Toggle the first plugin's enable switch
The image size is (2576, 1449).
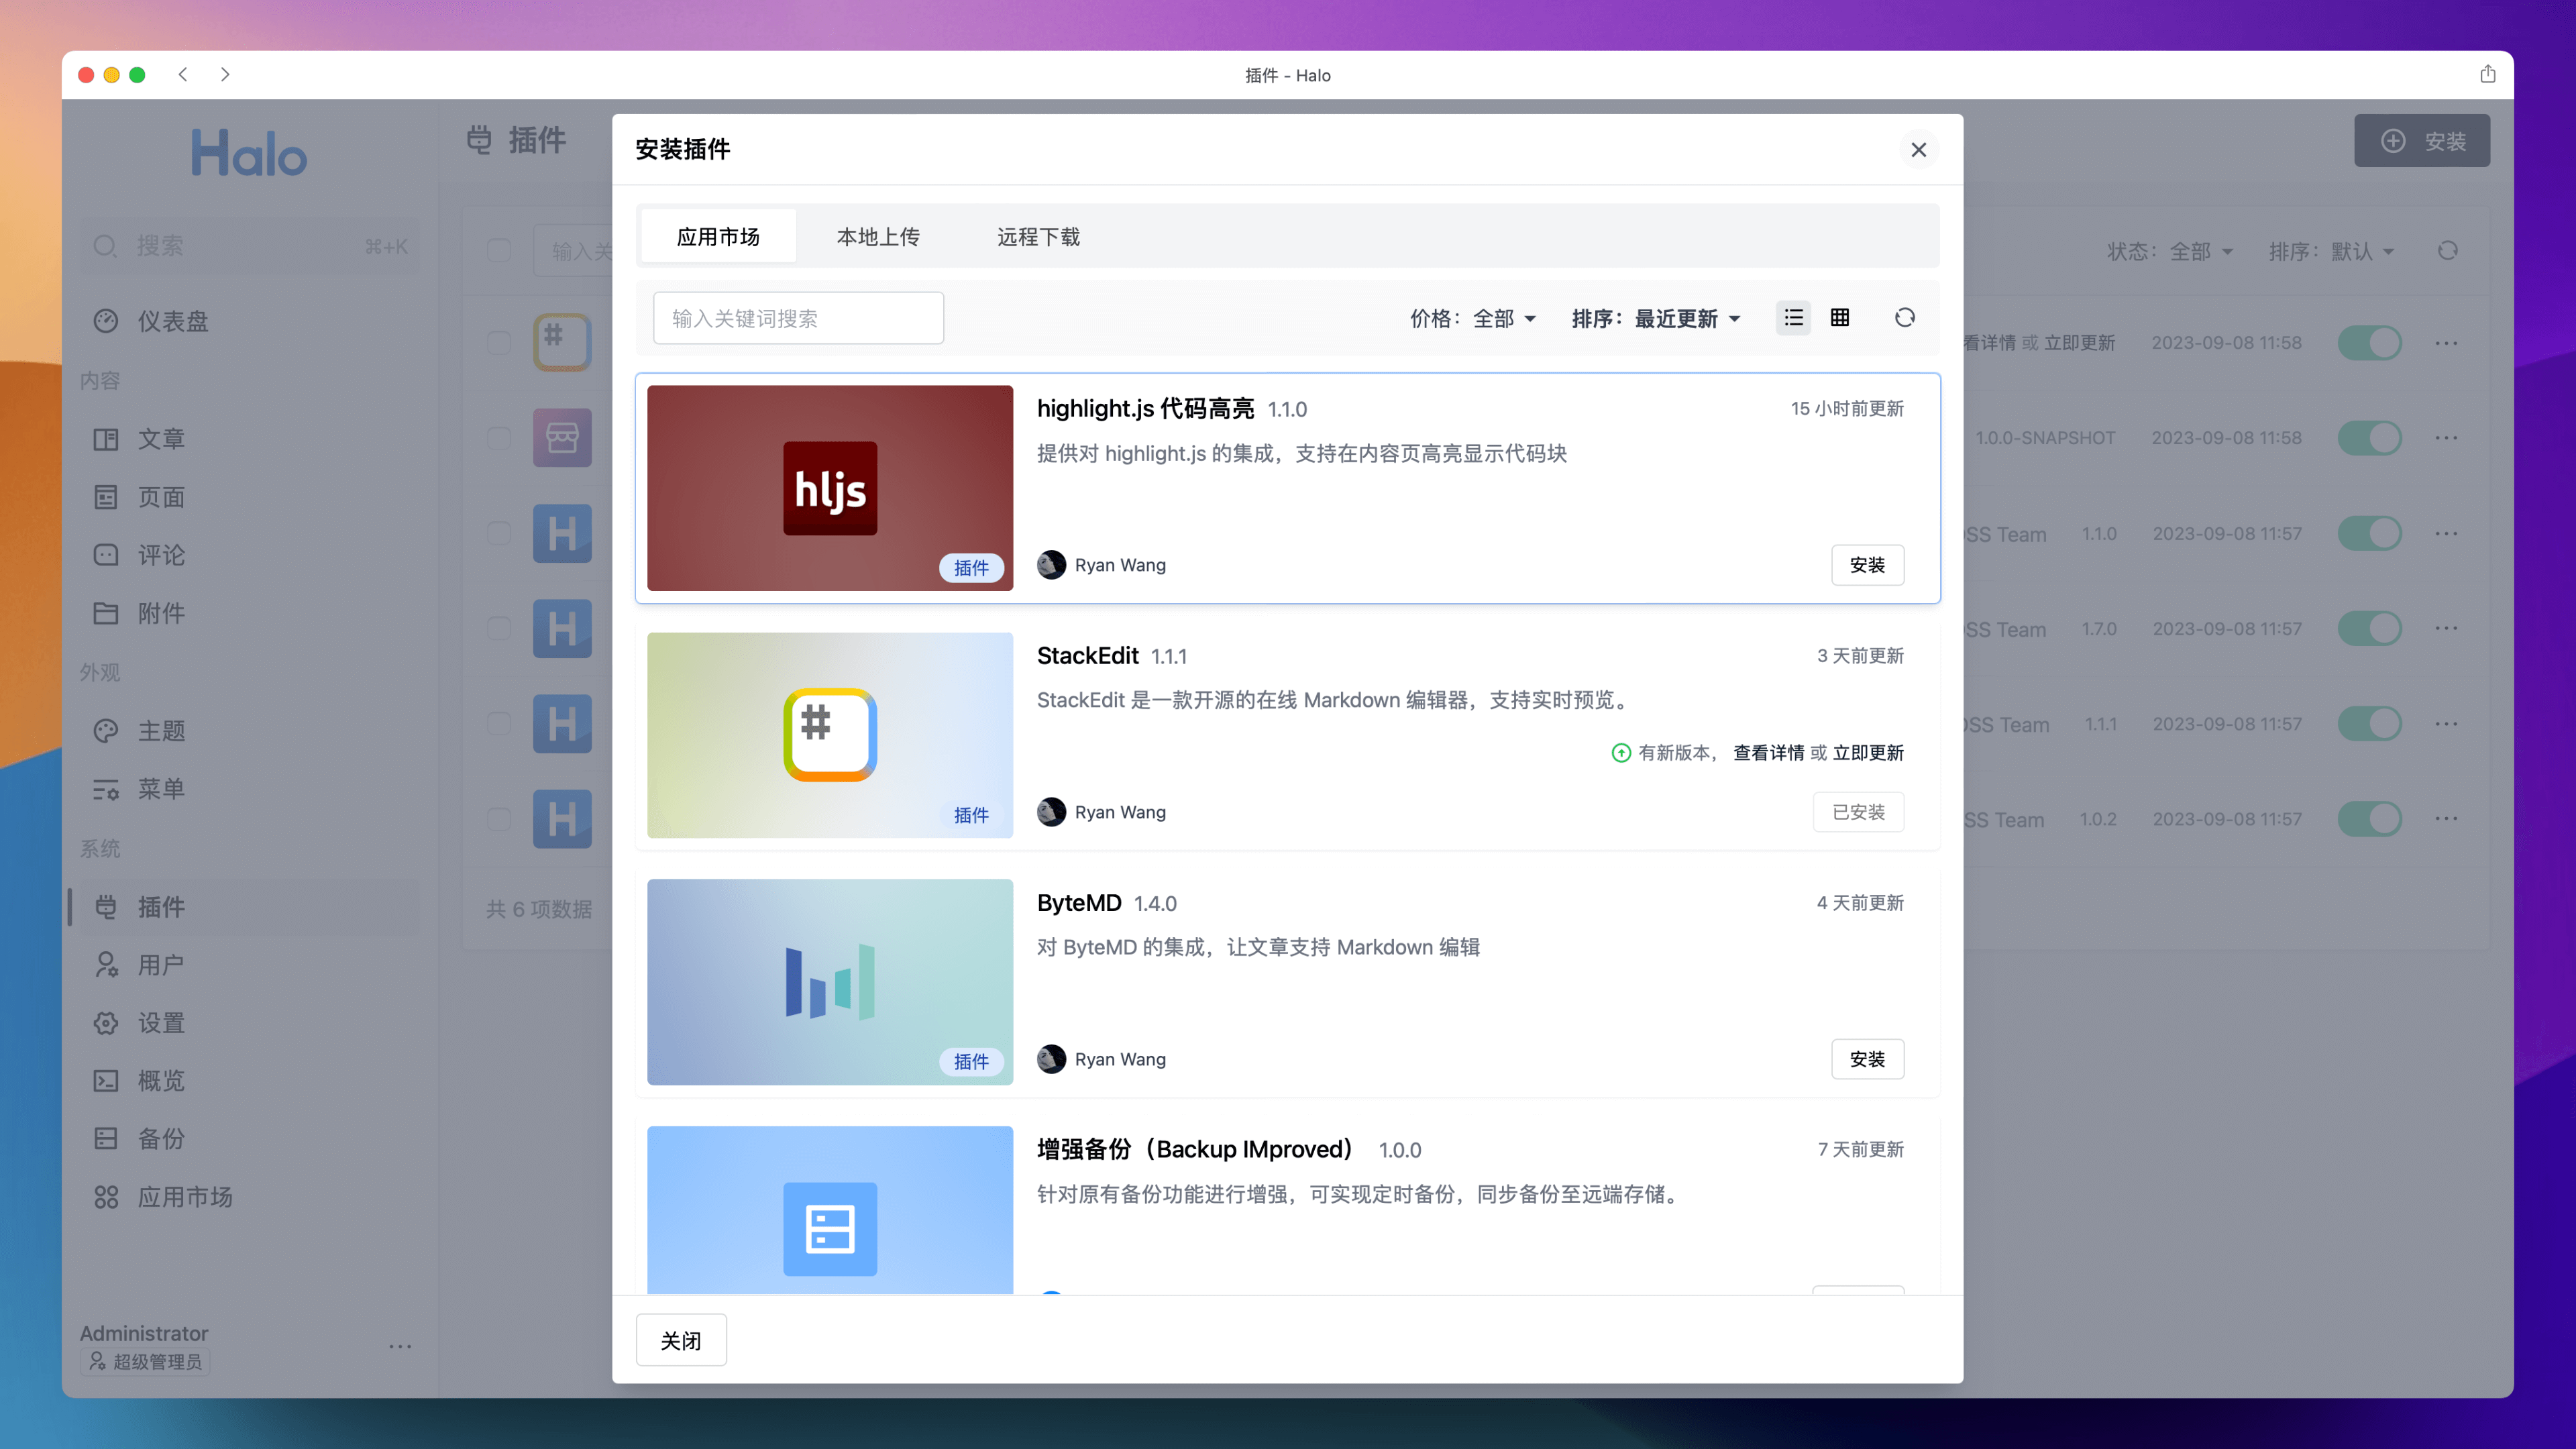click(2369, 343)
